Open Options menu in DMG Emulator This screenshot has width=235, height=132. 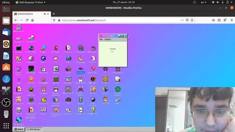pyautogui.click(x=108, y=39)
